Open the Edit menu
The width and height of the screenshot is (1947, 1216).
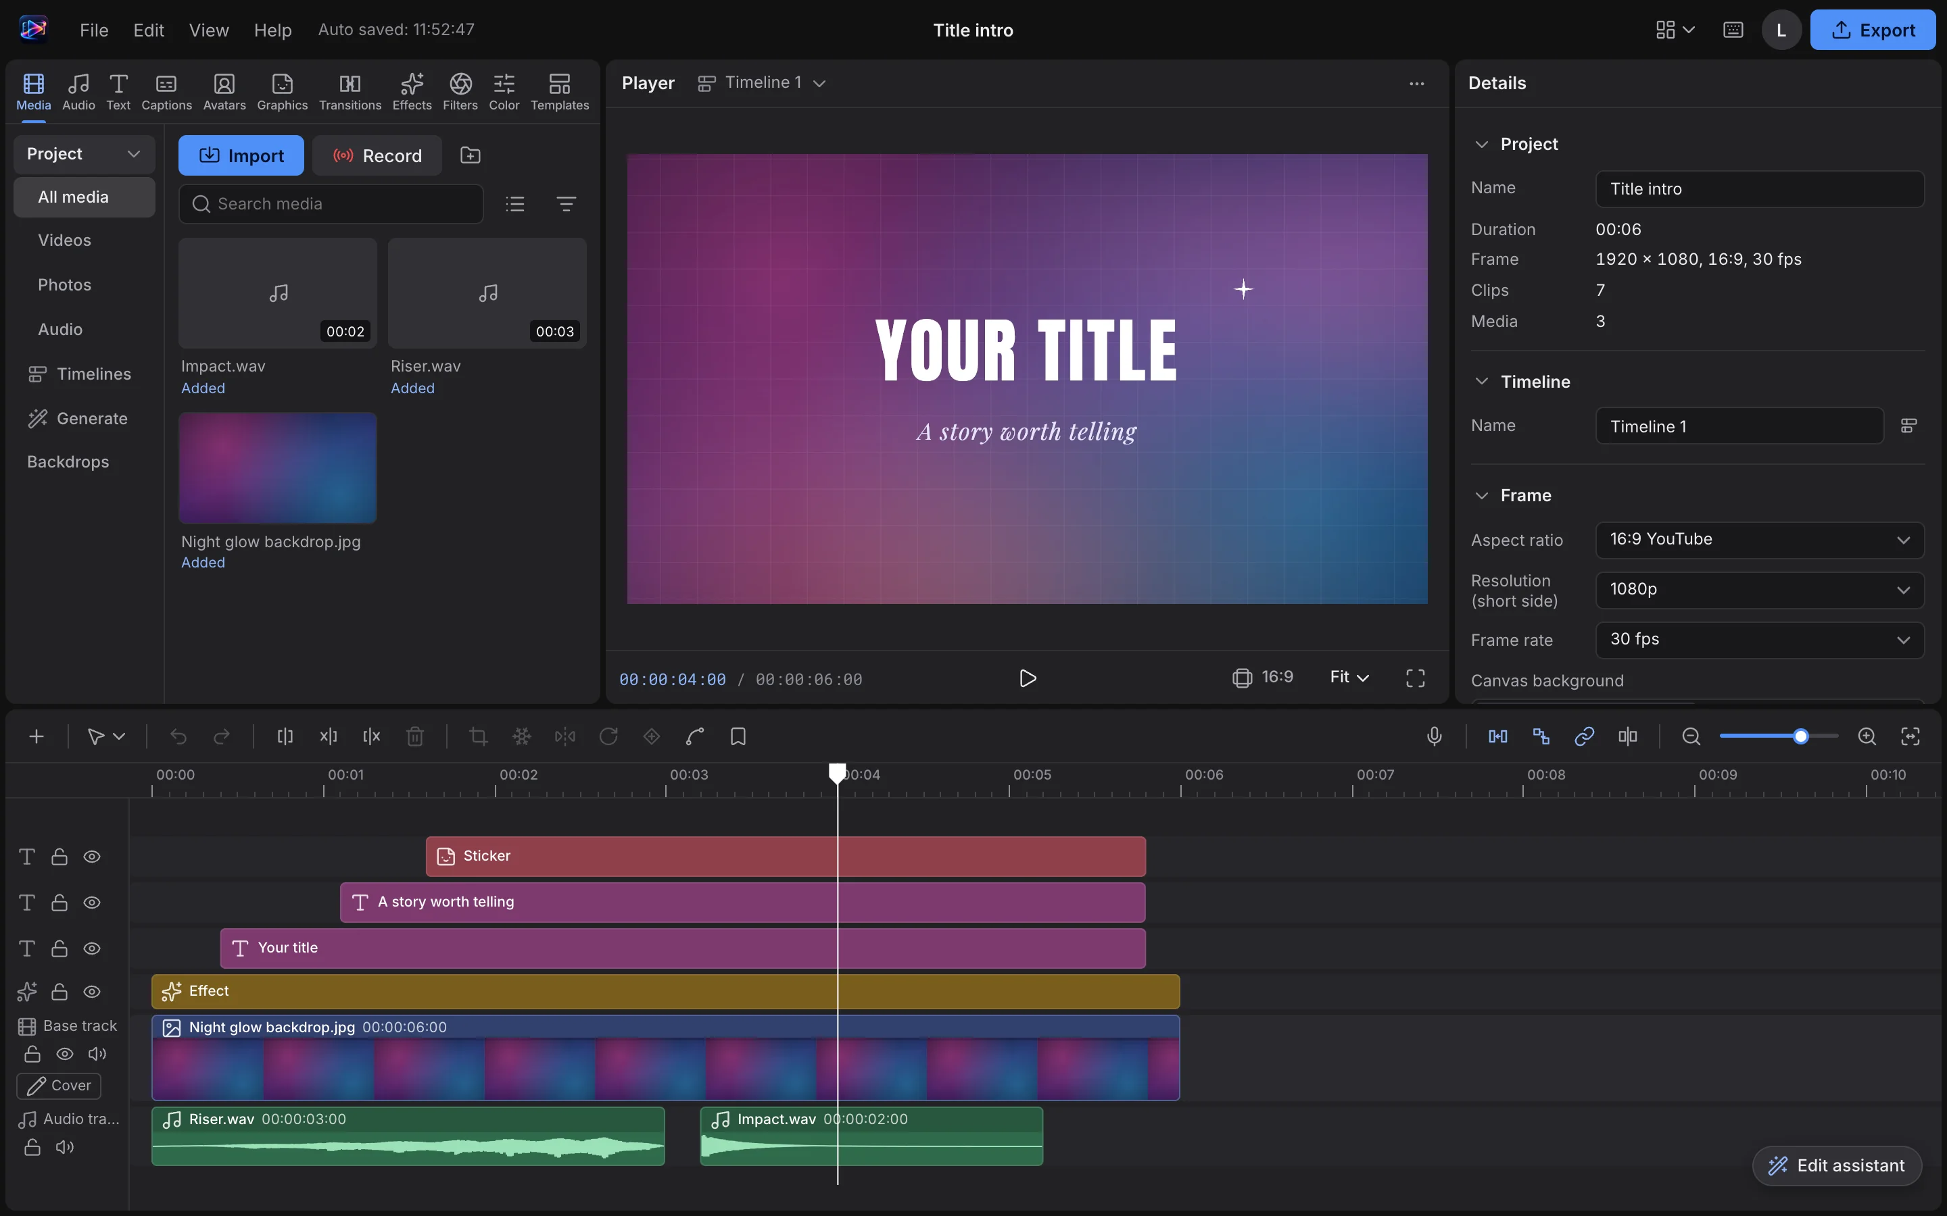tap(149, 30)
